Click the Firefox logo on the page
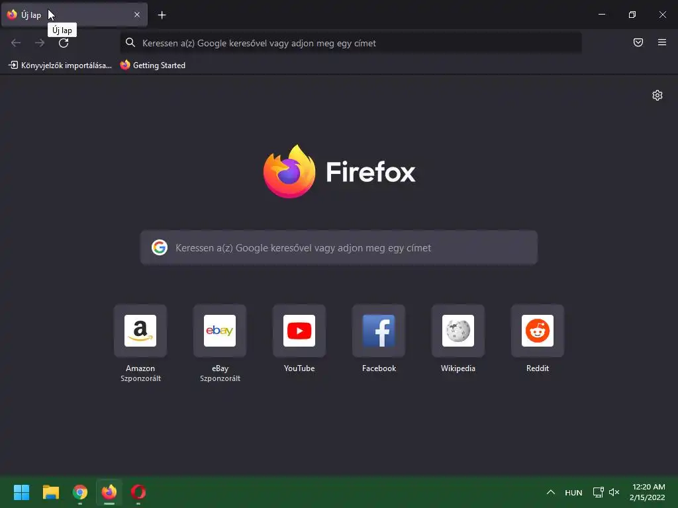 tap(289, 171)
